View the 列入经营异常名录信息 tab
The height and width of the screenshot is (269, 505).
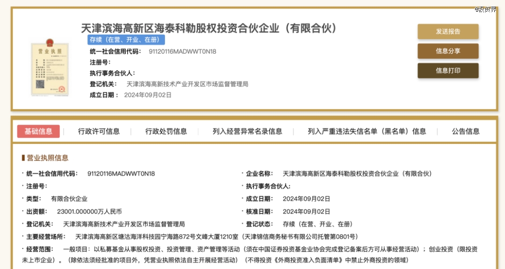[x=247, y=131]
